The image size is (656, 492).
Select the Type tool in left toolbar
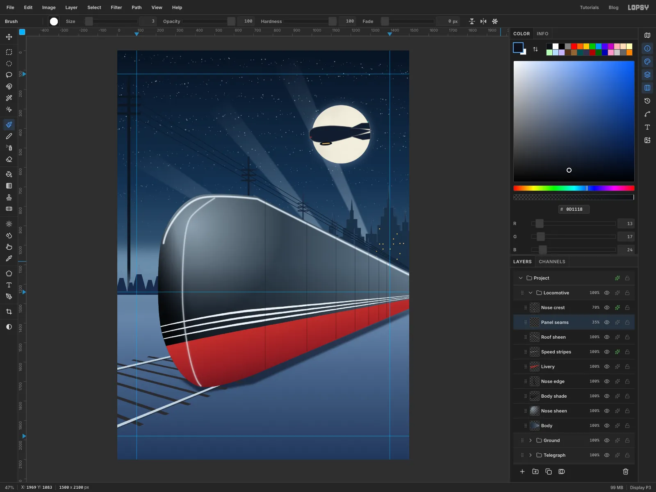9,285
